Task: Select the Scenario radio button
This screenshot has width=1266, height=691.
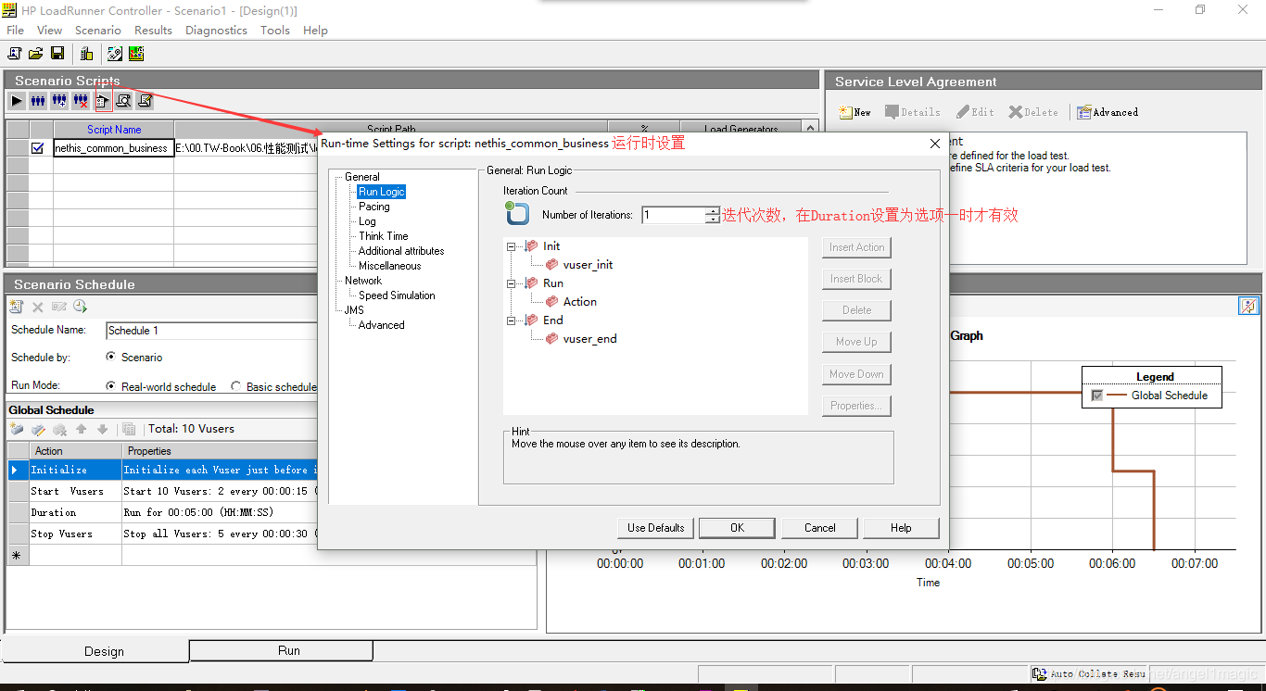Action: point(111,357)
